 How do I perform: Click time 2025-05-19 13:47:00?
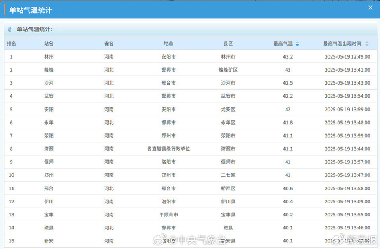coord(347,175)
